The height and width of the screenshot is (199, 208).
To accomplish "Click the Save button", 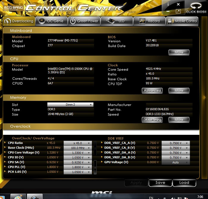I will coord(160,183).
